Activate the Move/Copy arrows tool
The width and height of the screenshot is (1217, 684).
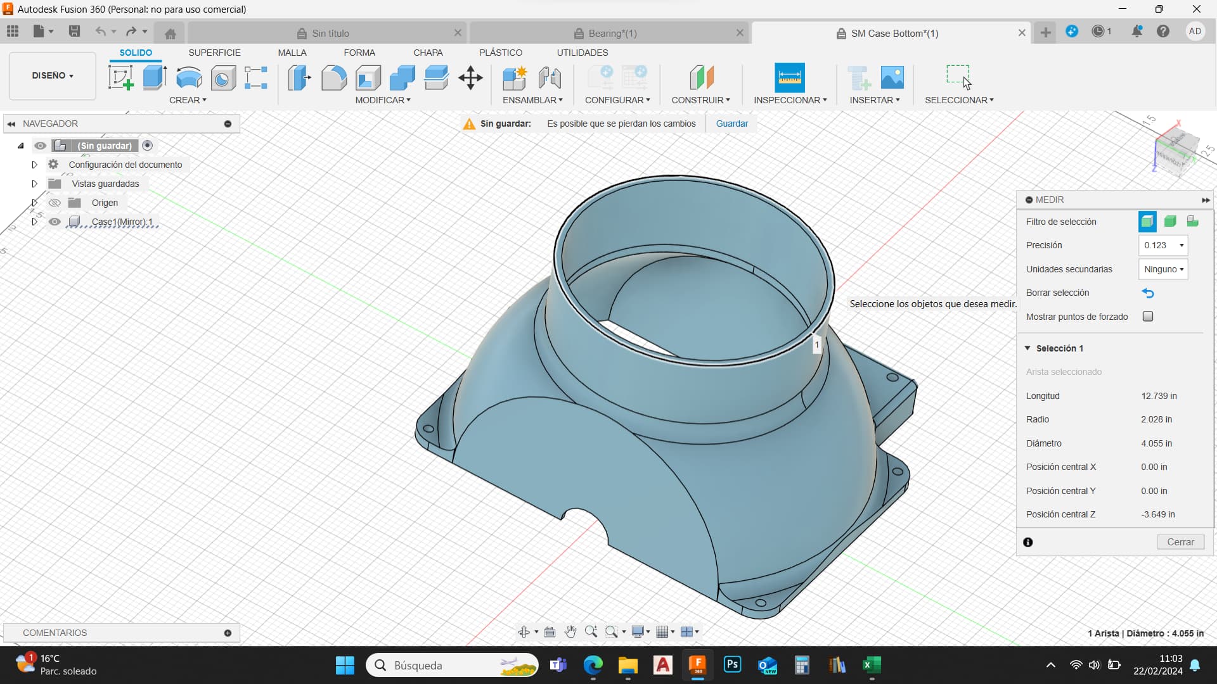click(x=470, y=78)
